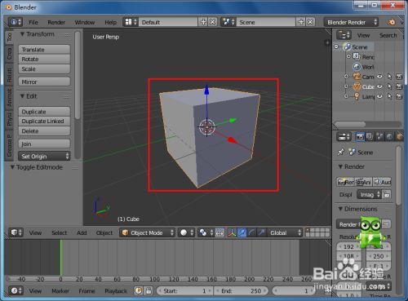The image size is (408, 301).
Task: Select Render Layers tab icon in Properties
Action: 370,137
